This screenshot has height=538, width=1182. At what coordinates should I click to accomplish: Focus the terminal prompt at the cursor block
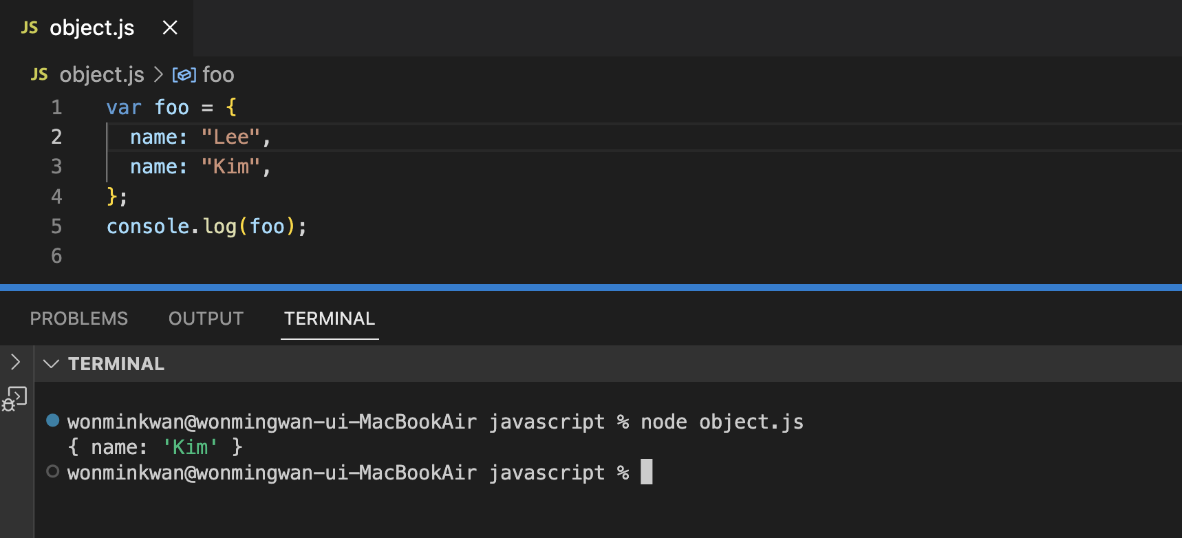(x=646, y=472)
